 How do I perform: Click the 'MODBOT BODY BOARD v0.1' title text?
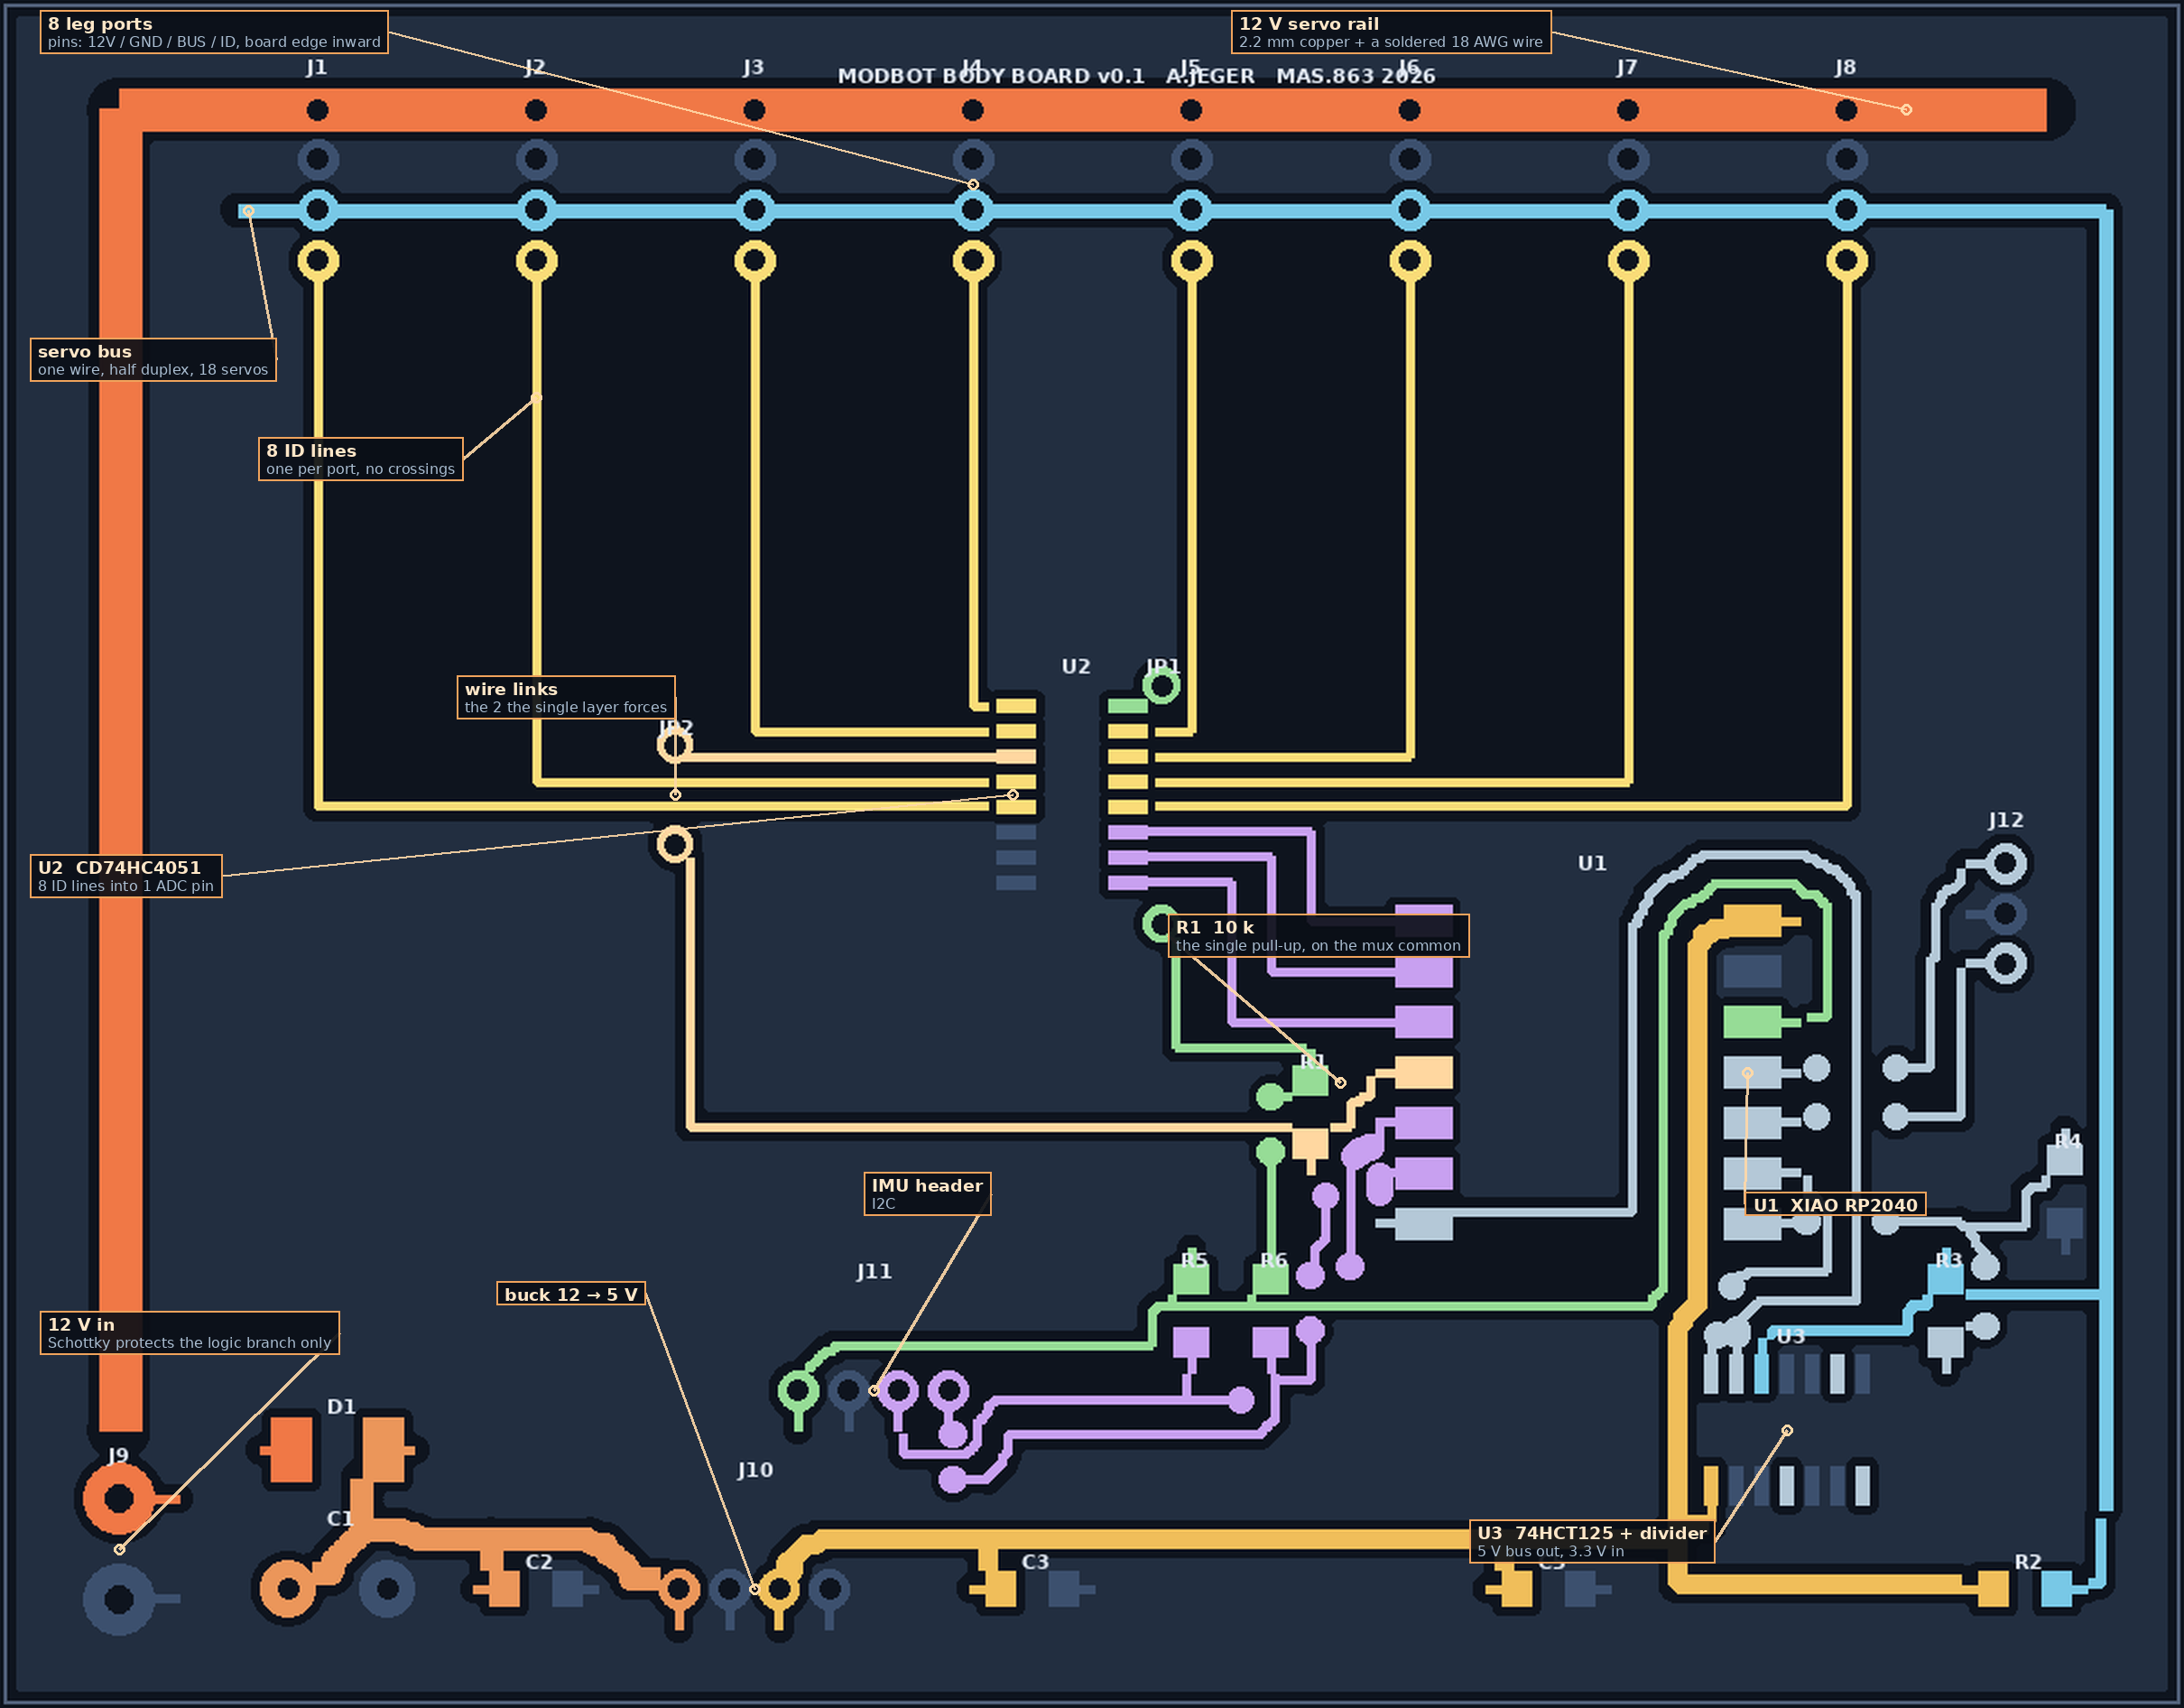pos(990,76)
